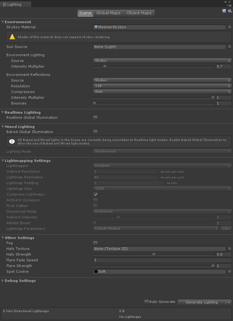This screenshot has width=233, height=321.
Task: Enable Baked Global Illumination
Action: point(95,132)
